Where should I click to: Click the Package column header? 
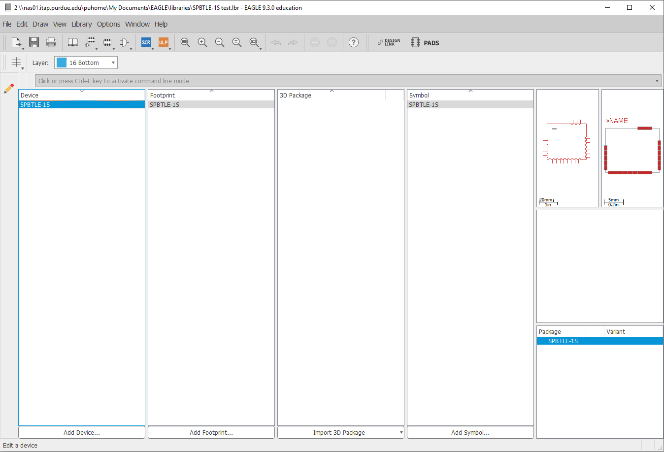(561, 331)
